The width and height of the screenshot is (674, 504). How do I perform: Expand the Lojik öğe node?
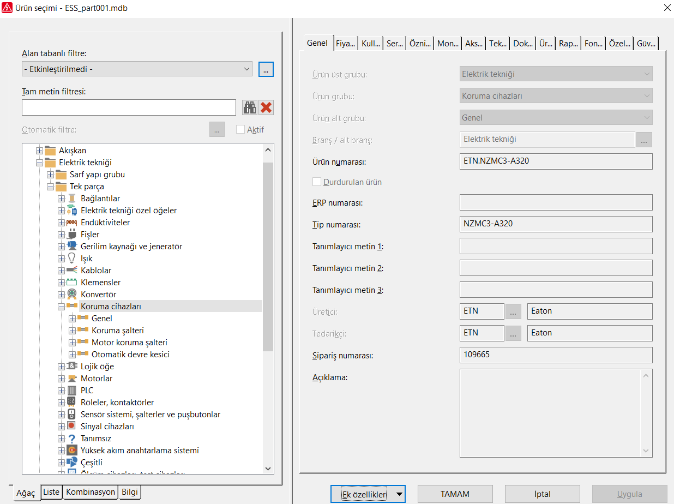pos(61,367)
